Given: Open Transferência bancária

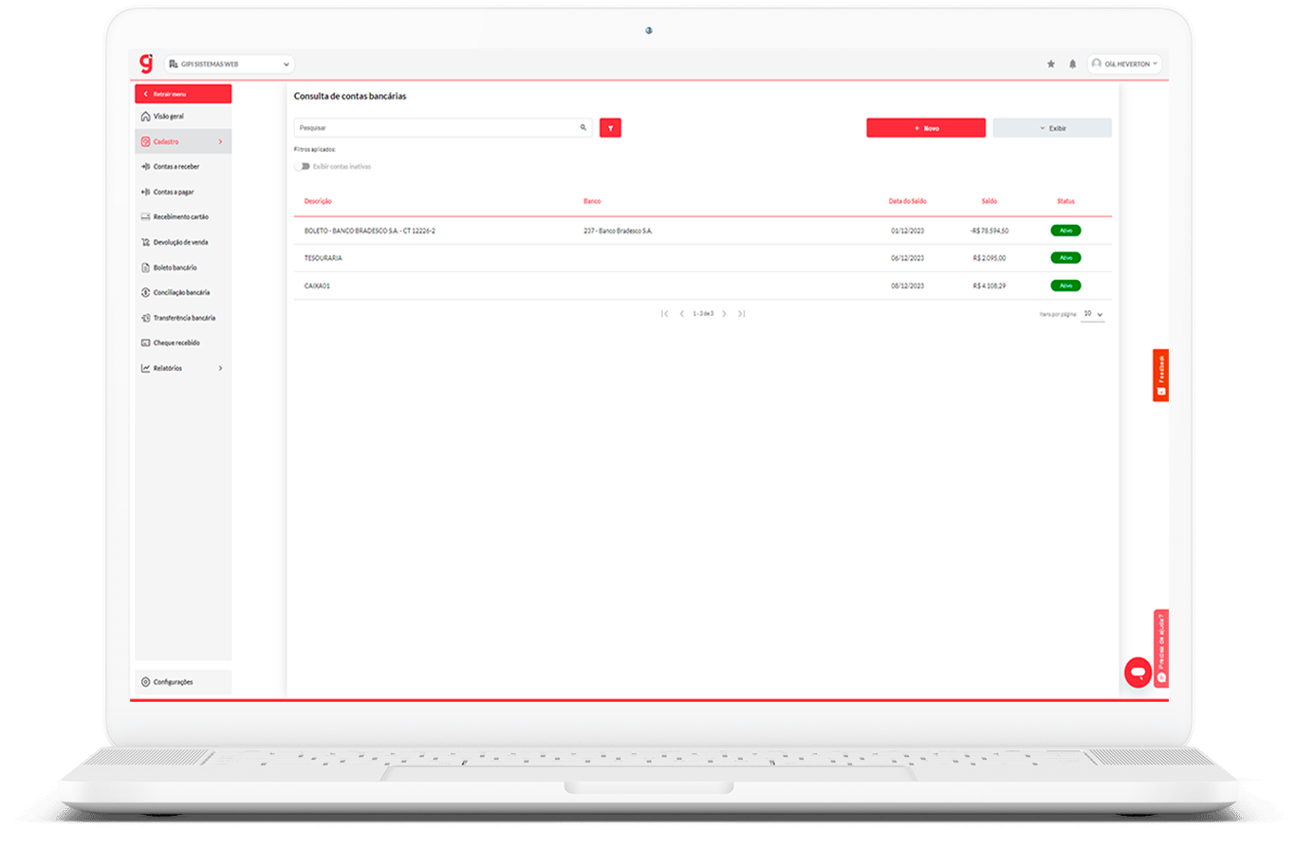Looking at the screenshot, I should (x=183, y=318).
